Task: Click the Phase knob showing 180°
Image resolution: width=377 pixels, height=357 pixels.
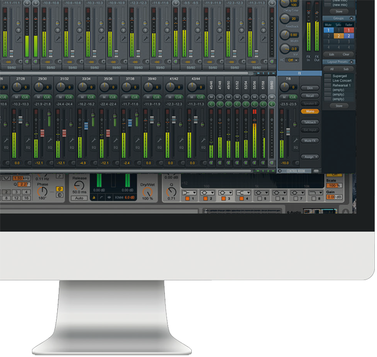Action: [42, 191]
